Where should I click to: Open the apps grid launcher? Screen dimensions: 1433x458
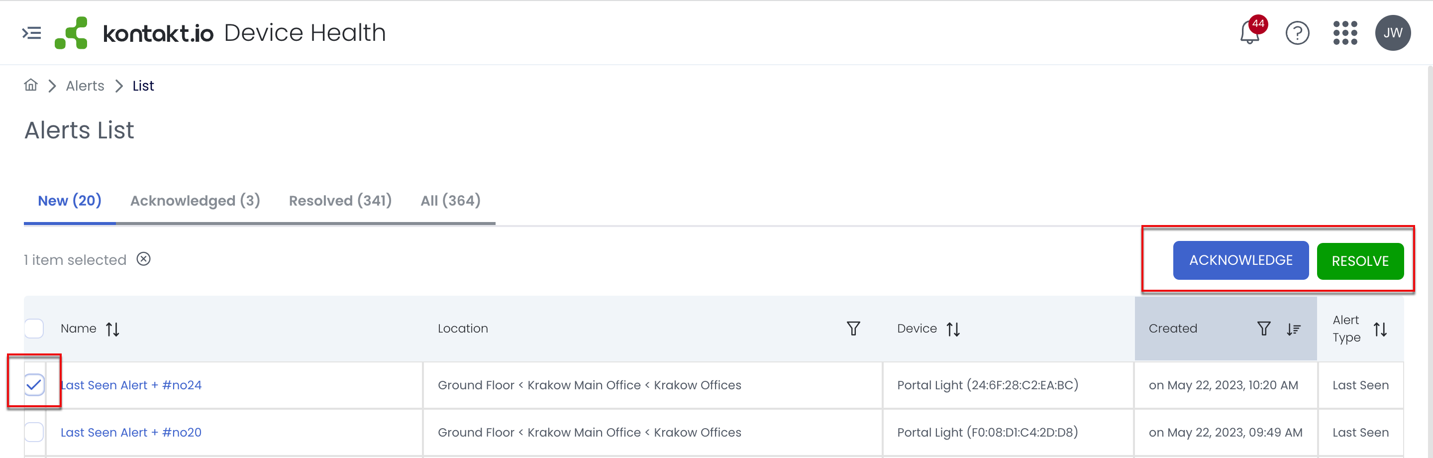point(1345,33)
